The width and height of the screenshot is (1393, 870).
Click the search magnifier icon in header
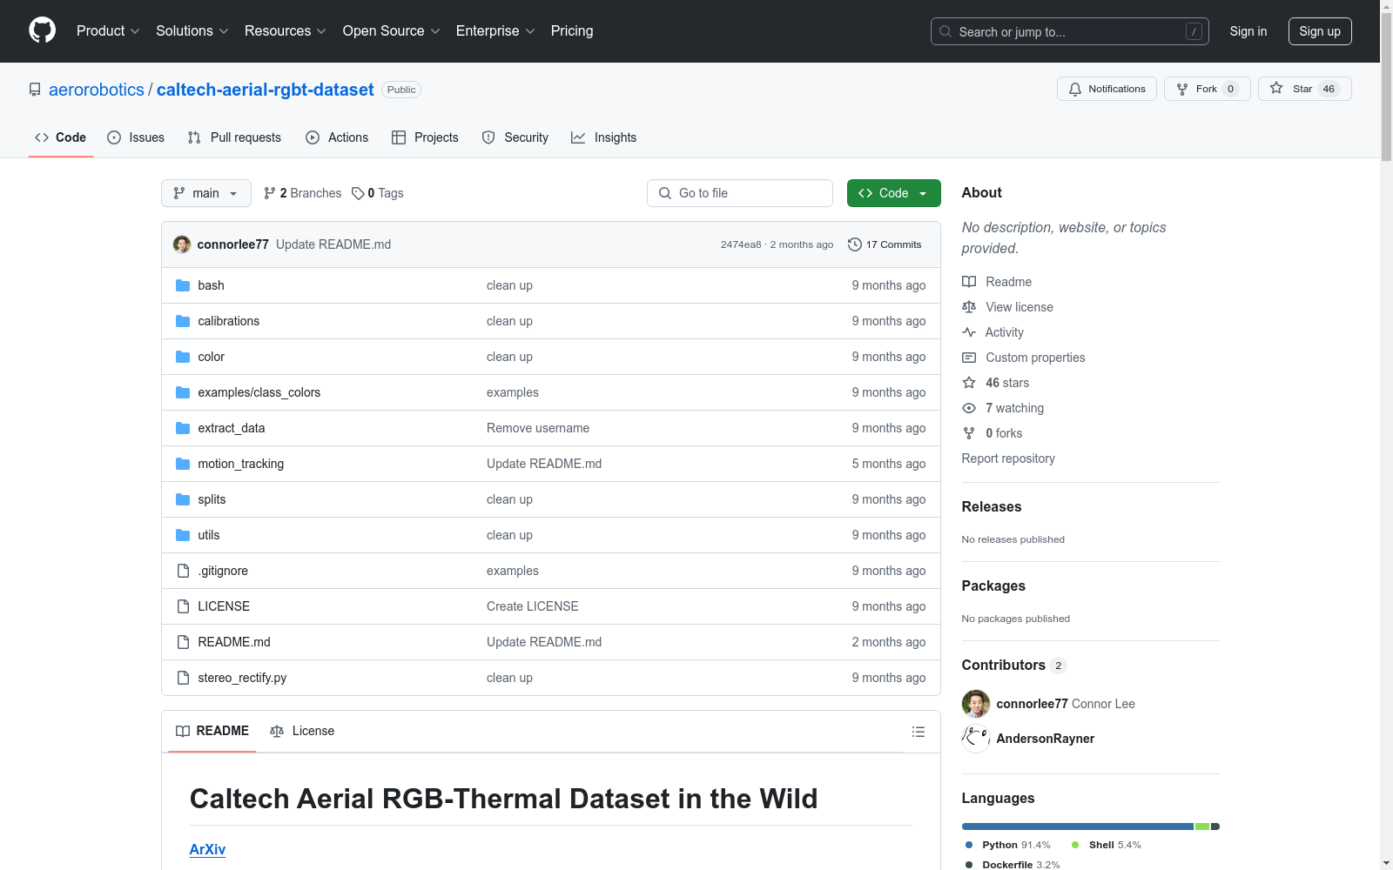pos(945,31)
